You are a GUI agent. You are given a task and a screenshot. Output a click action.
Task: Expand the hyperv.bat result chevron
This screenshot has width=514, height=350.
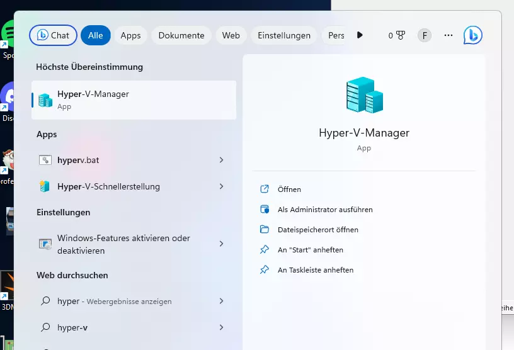click(221, 161)
